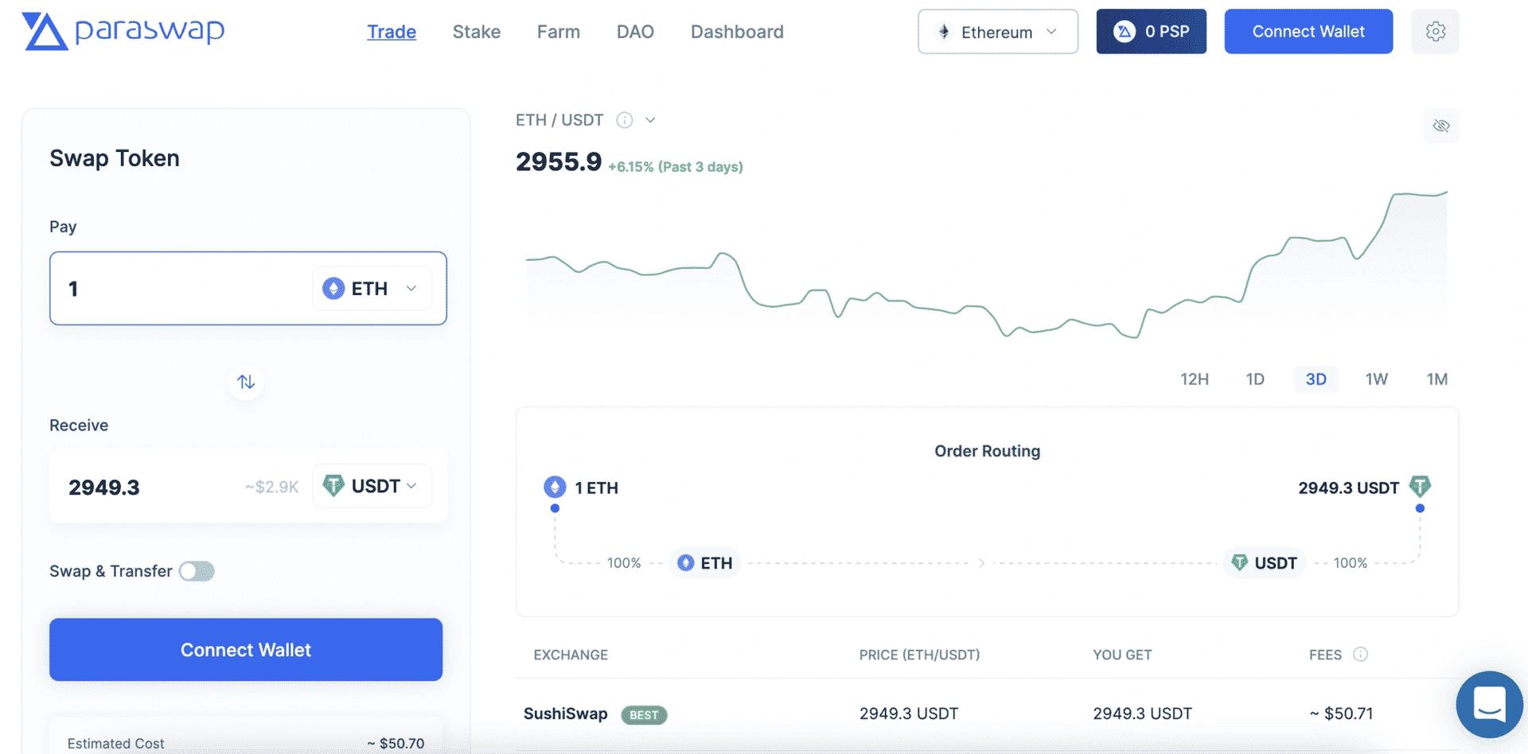The image size is (1528, 754).
Task: Select the 1D chart range
Action: [x=1255, y=379]
